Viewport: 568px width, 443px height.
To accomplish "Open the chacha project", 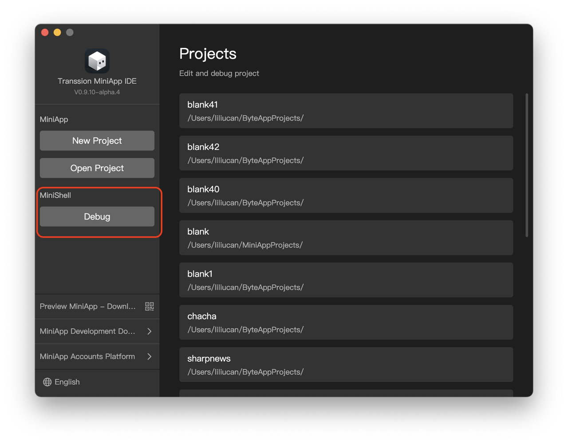I will coord(346,322).
